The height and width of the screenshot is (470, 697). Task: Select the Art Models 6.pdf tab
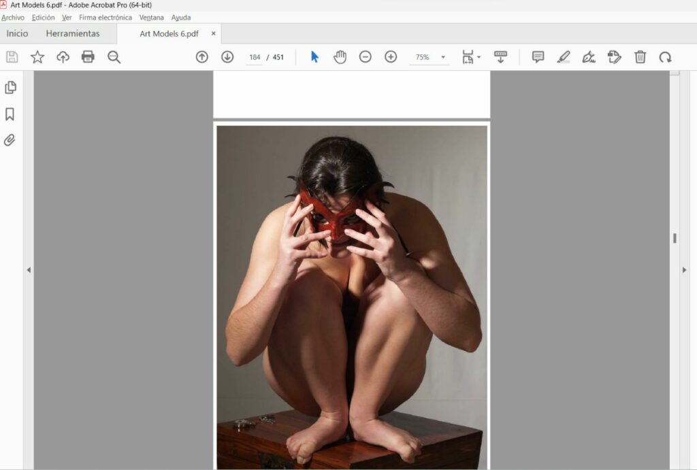point(169,34)
